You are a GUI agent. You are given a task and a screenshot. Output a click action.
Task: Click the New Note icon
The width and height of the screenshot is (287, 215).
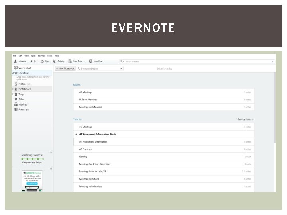pos(70,61)
